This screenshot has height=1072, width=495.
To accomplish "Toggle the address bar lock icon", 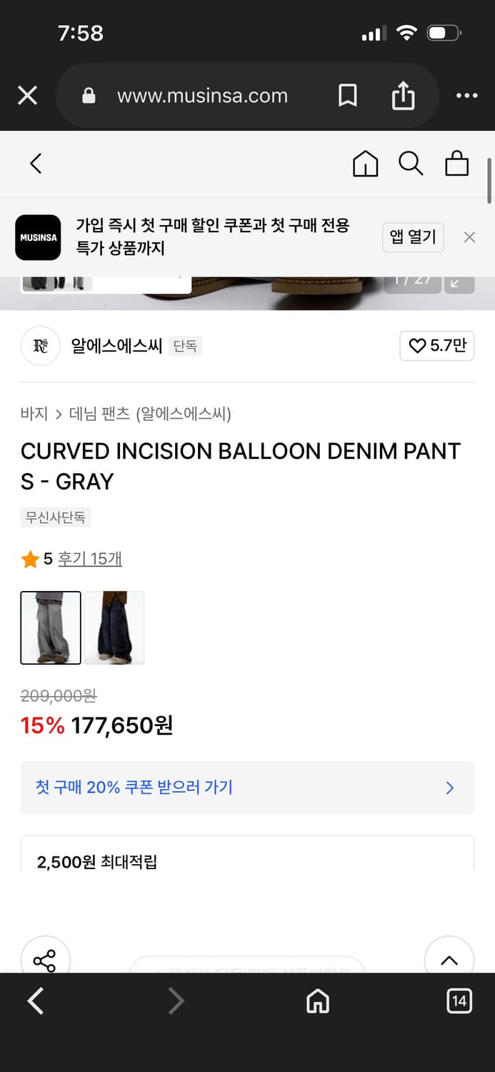I will pos(88,95).
